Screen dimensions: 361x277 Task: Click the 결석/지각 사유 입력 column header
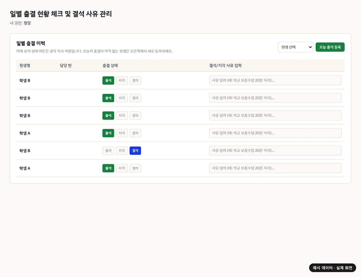coord(225,66)
